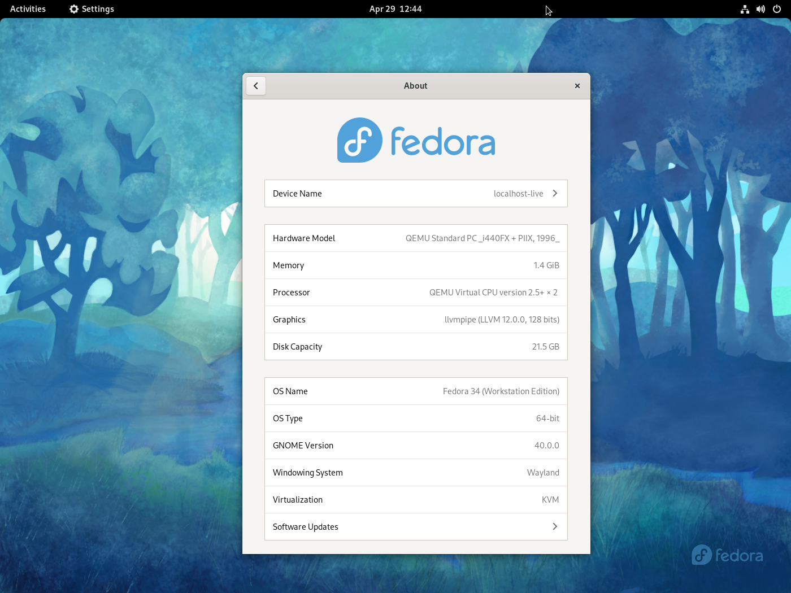
Task: Click the 64-bit OS type value
Action: tap(547, 418)
